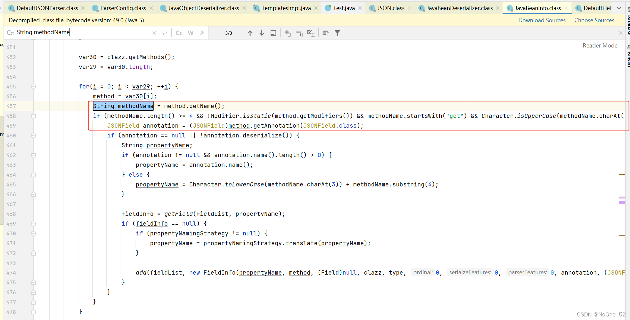Toggle Words (W) search option
Screen dimensions: 630x320
pyautogui.click(x=191, y=33)
